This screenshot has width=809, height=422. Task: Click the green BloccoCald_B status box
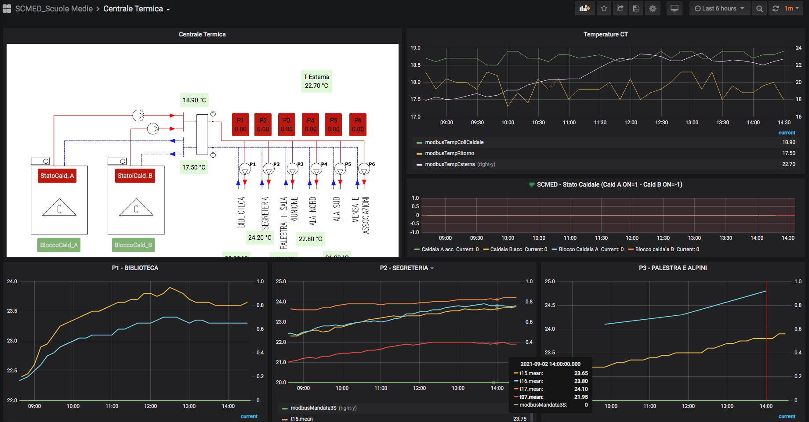133,245
